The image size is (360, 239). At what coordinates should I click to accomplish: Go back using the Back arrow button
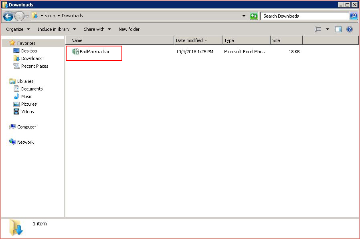[8, 16]
